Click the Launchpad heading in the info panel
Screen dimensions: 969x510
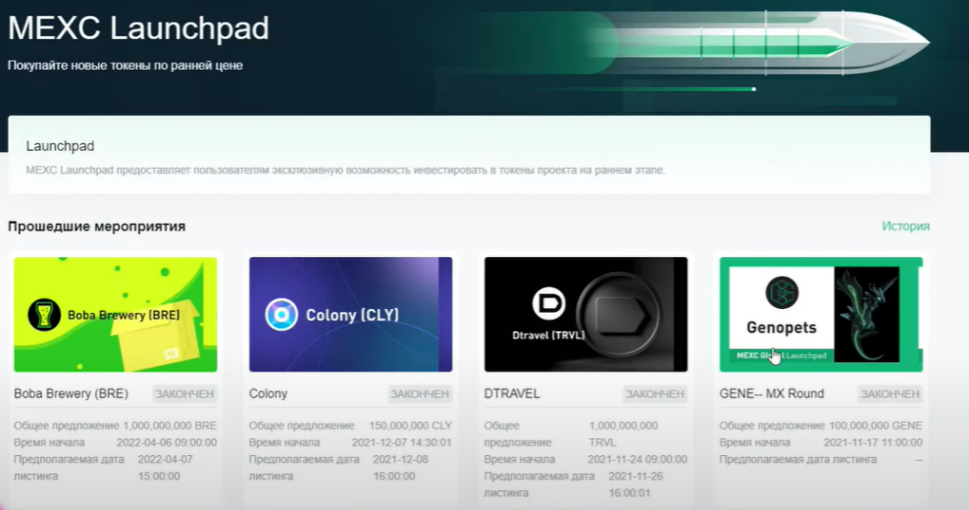[x=60, y=146]
